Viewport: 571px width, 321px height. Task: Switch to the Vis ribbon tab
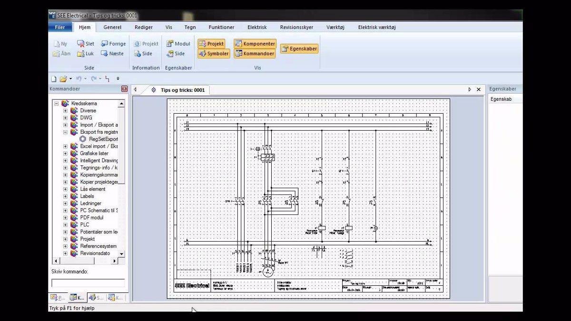169,28
